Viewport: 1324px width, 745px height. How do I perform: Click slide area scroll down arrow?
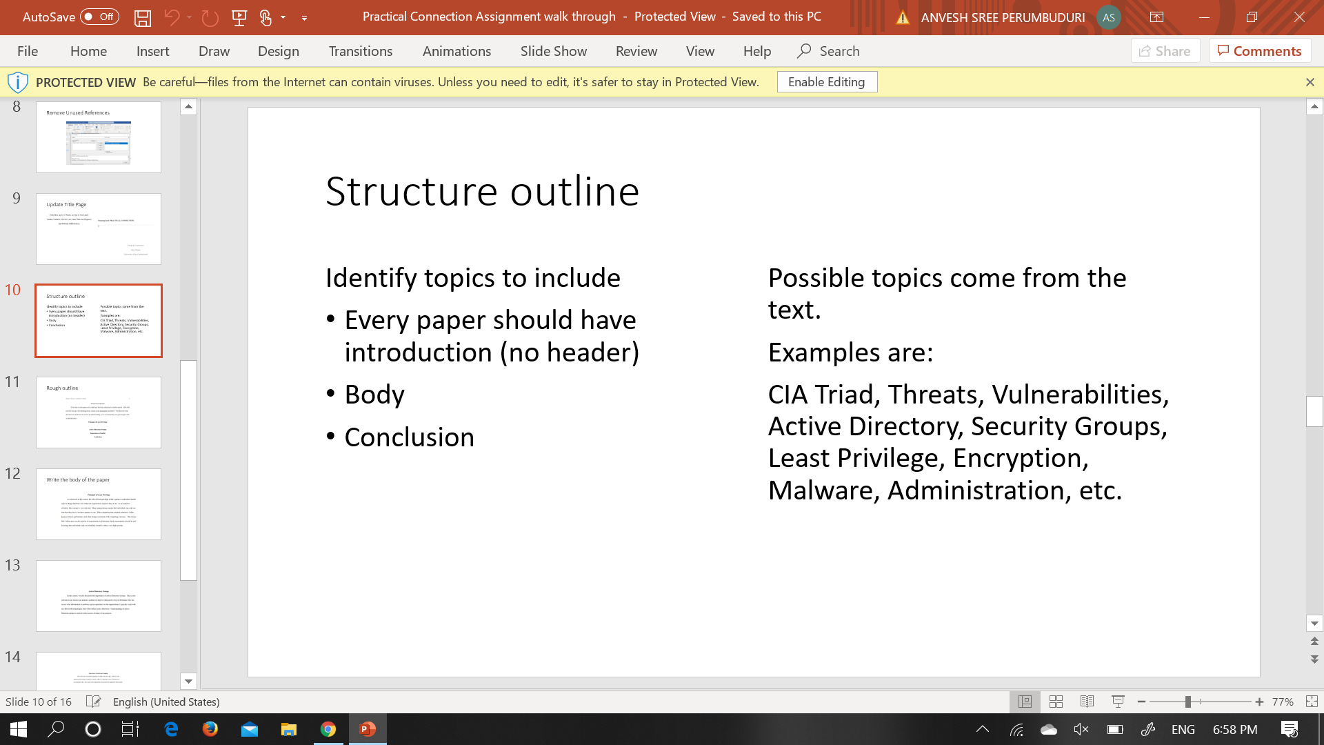(1314, 623)
